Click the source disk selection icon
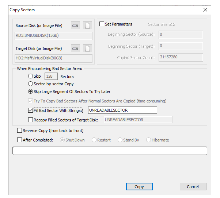Viewport: 220px width, 198px height. (x=75, y=26)
